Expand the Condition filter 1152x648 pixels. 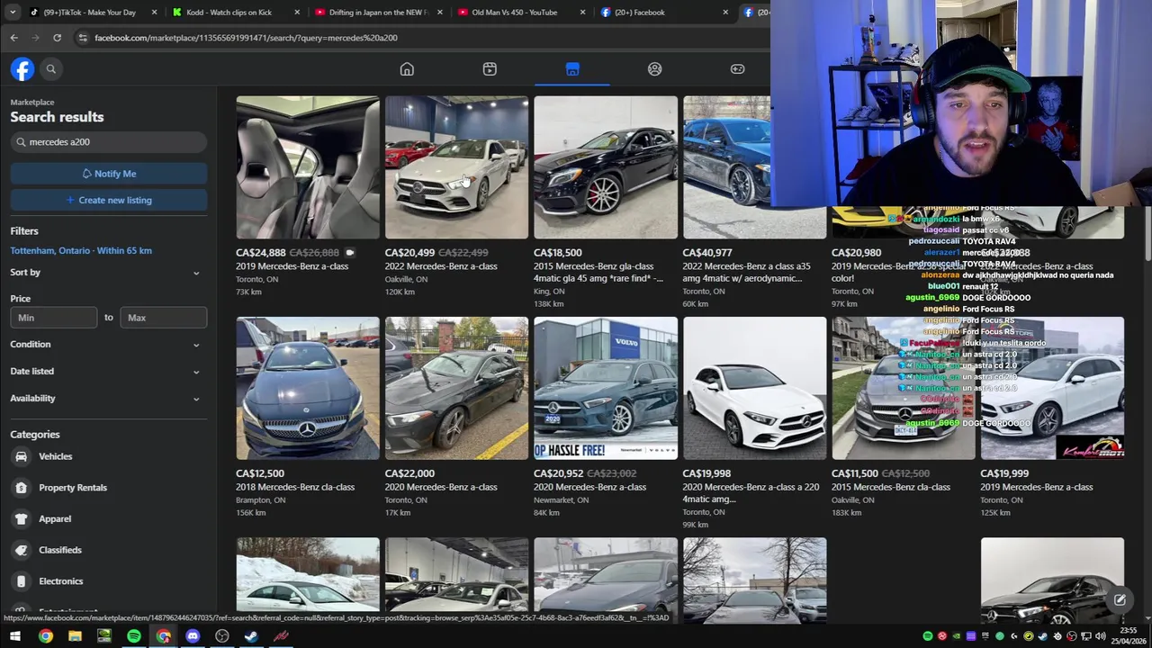pyautogui.click(x=108, y=345)
